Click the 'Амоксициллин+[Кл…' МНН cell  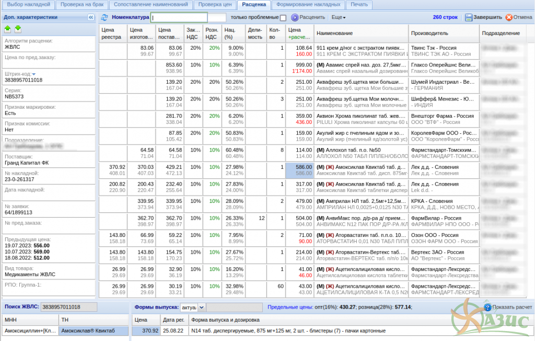point(30,331)
